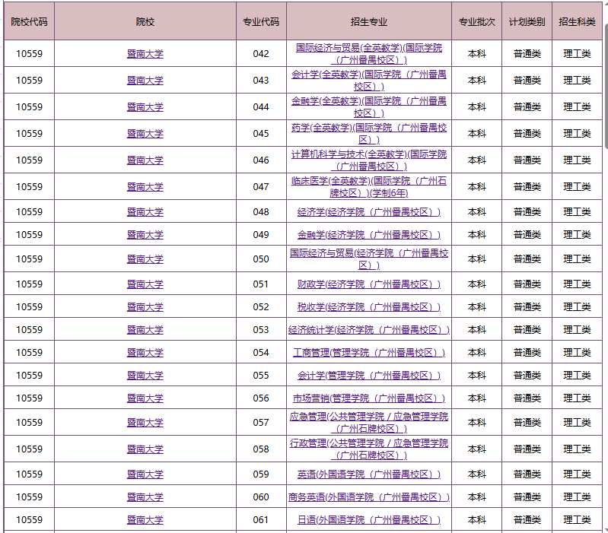Click 10559 cell in row 042

(29, 54)
